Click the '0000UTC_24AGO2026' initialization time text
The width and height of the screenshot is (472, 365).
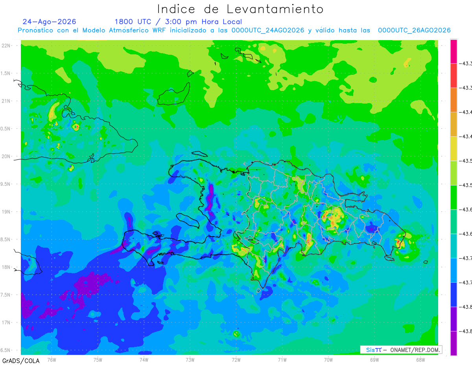(x=268, y=30)
